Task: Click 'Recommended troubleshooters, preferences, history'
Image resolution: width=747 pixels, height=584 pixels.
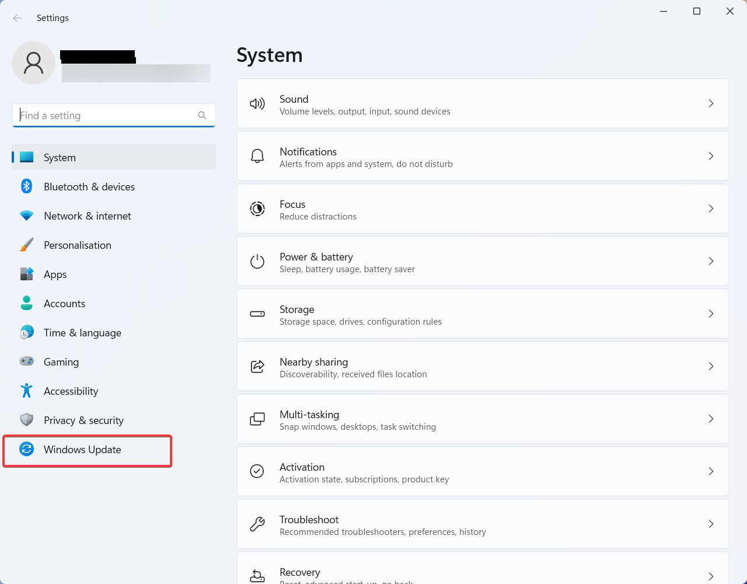Action: point(383,532)
